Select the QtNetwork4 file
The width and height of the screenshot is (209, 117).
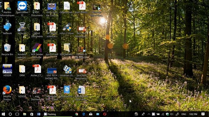point(67,7)
